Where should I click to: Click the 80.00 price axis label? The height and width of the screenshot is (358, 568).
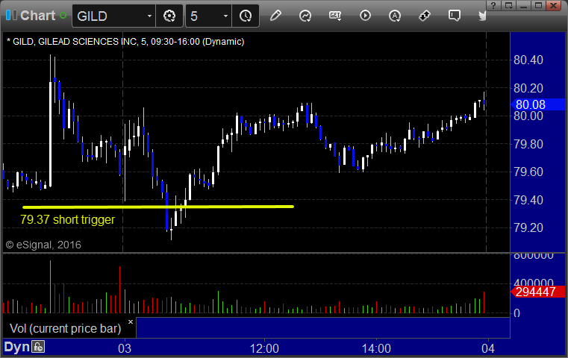tap(528, 116)
